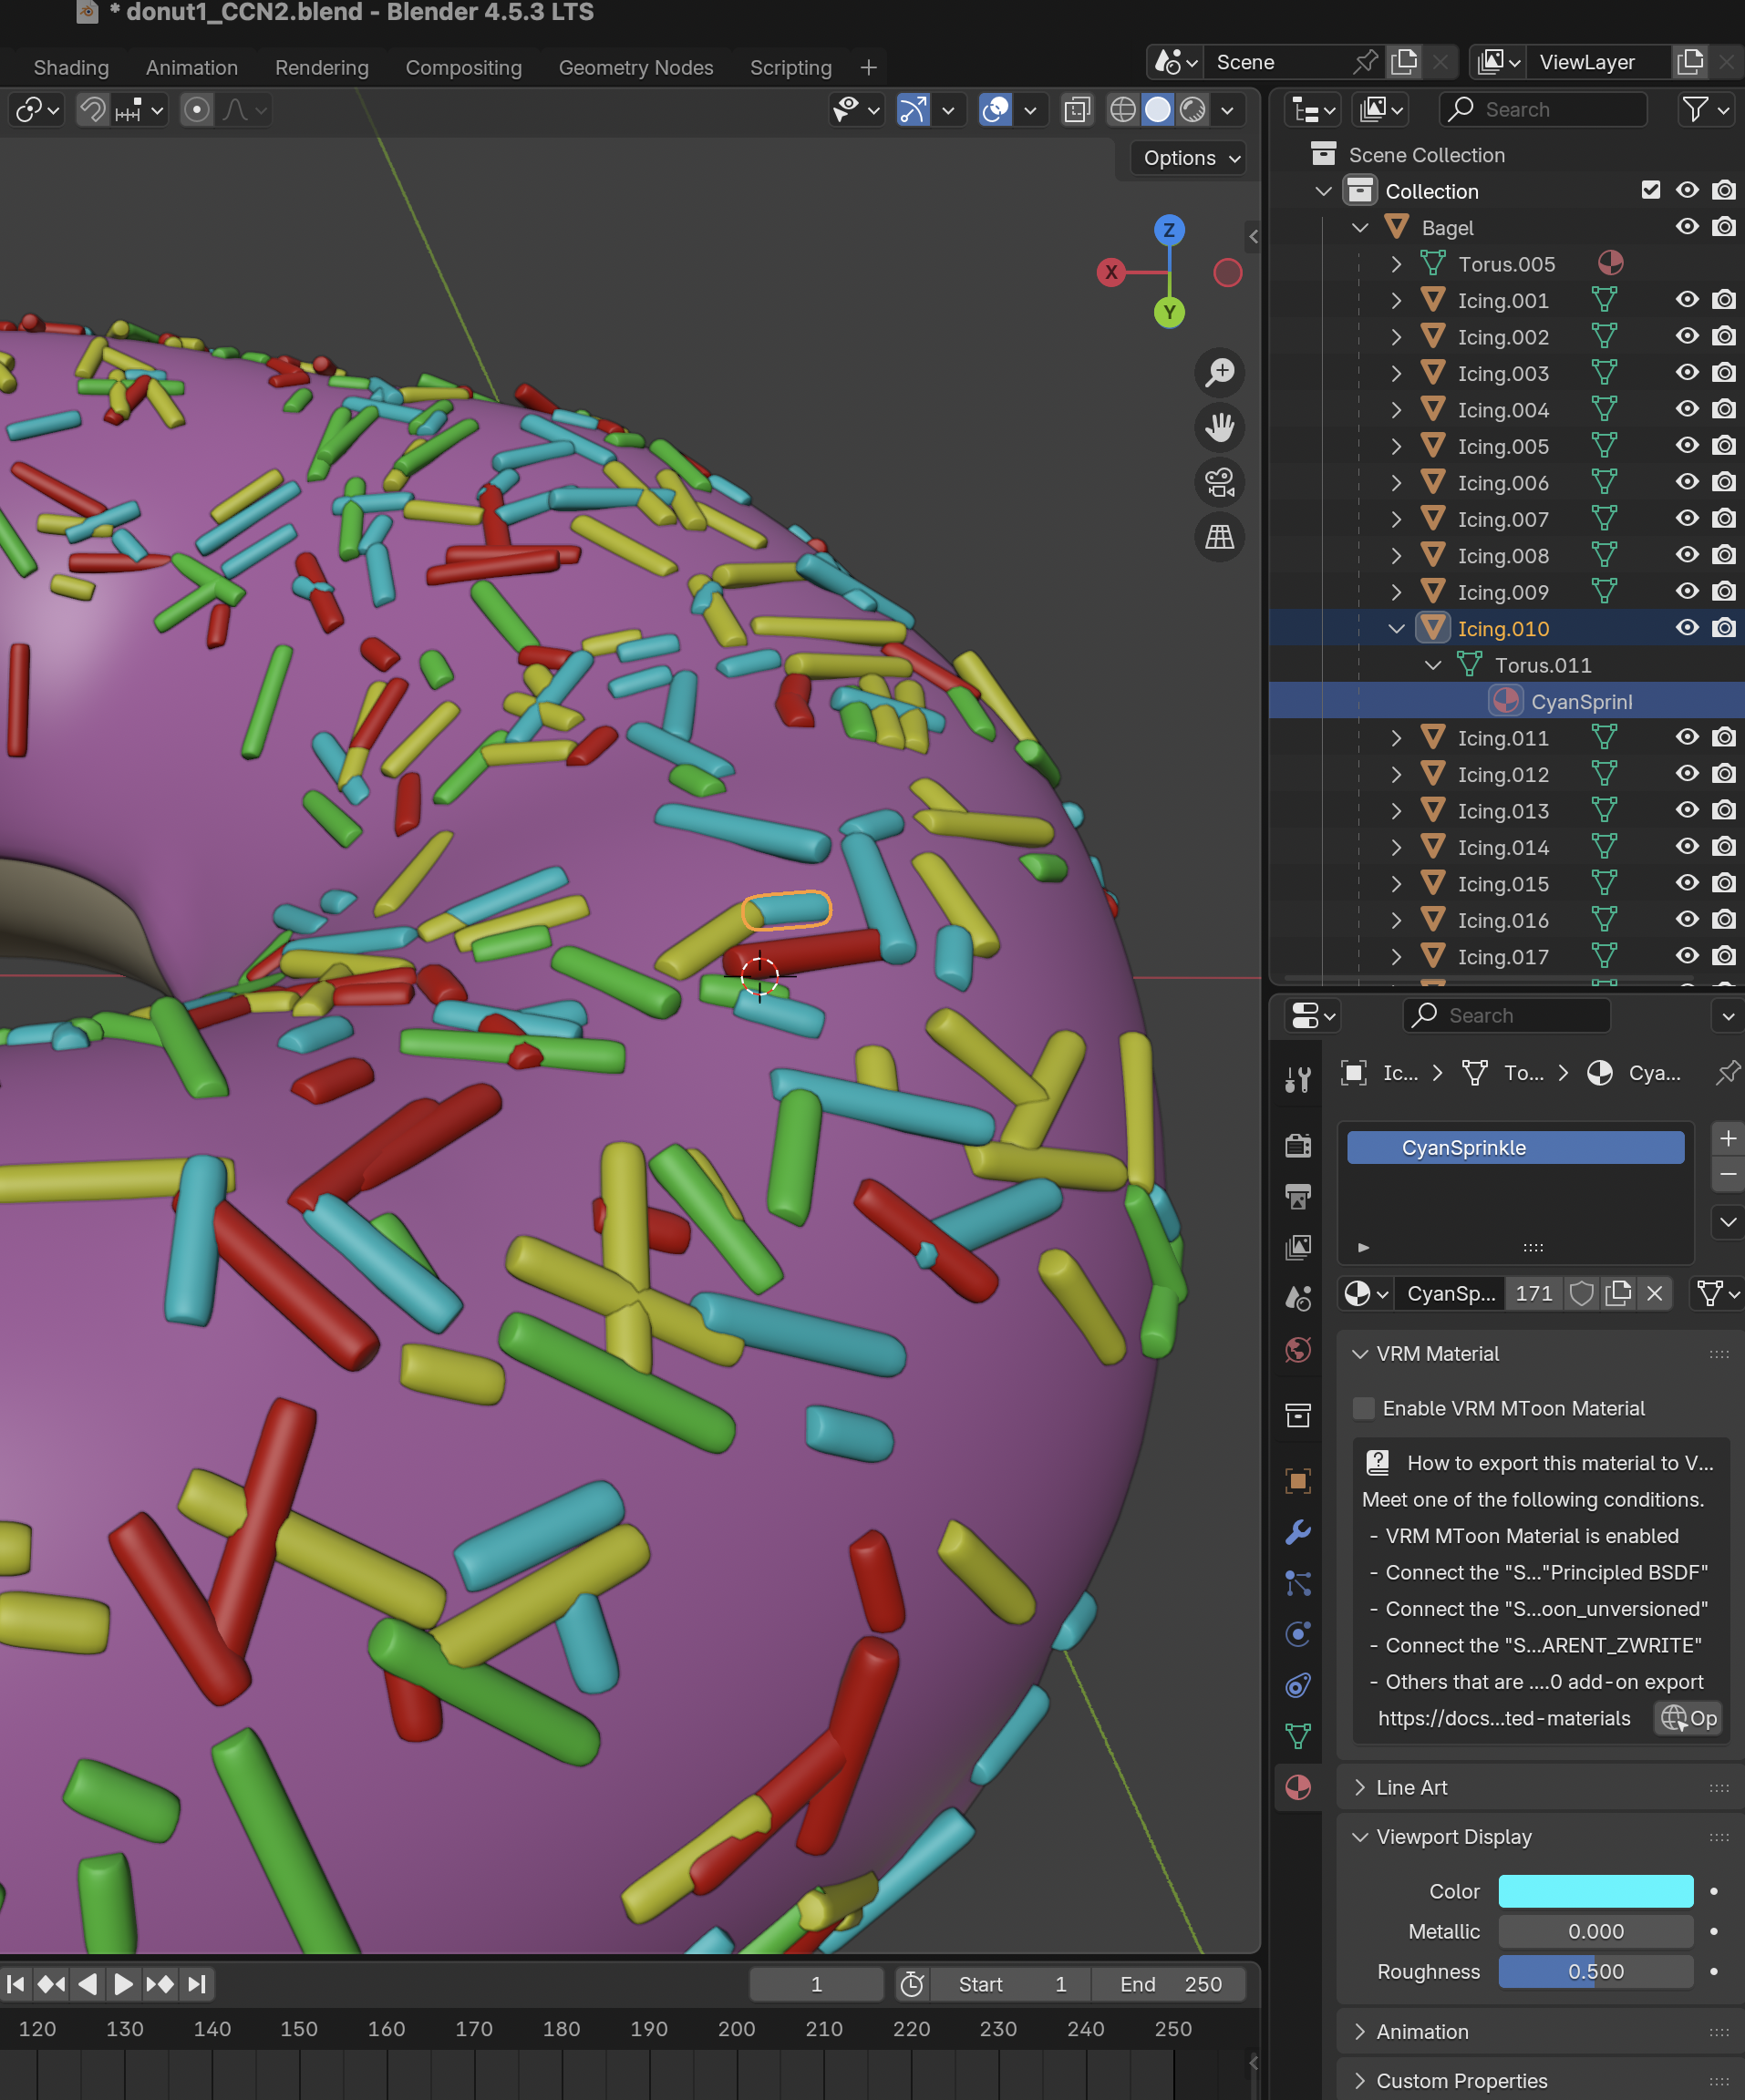Click the cyan Viewport Display color swatch
Viewport: 1745px width, 2100px height.
pyautogui.click(x=1595, y=1890)
